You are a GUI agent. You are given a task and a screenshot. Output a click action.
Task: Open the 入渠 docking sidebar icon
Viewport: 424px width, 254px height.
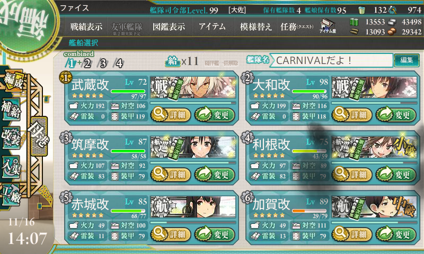(11, 166)
